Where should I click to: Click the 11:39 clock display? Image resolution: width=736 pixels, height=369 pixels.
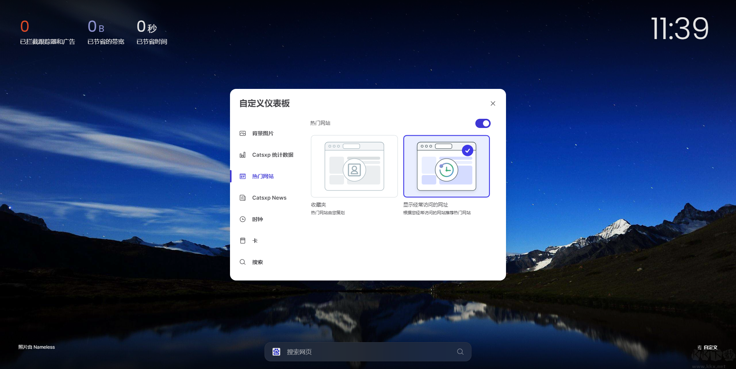click(x=680, y=29)
